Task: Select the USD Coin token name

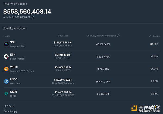Action: click(x=15, y=84)
